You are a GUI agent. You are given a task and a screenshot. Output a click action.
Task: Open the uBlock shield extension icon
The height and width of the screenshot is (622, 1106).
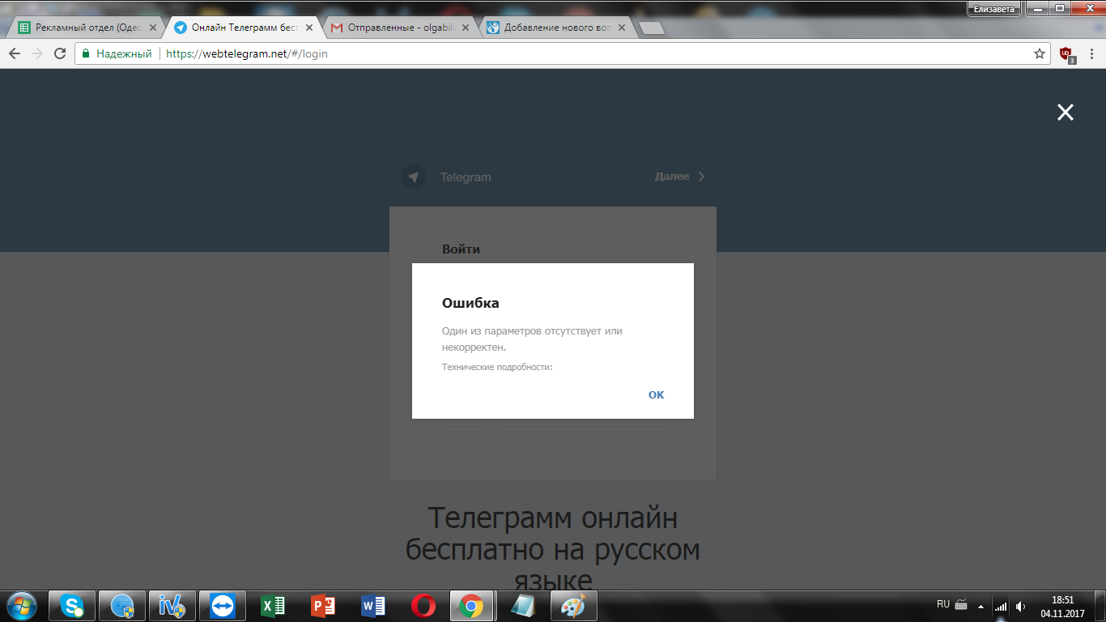tap(1066, 54)
